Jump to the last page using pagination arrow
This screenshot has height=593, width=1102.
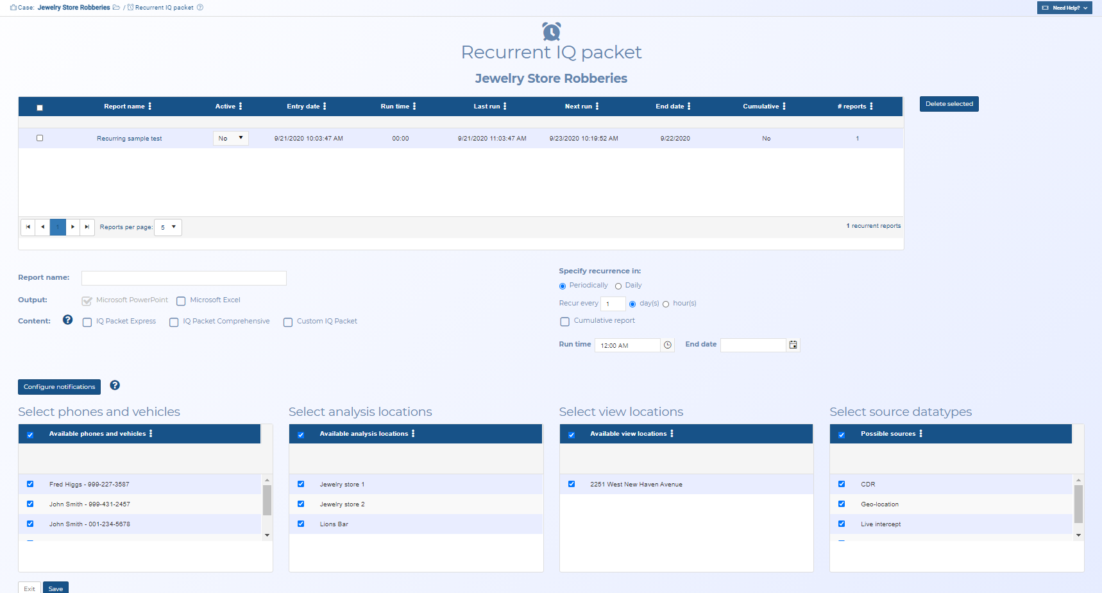[87, 227]
